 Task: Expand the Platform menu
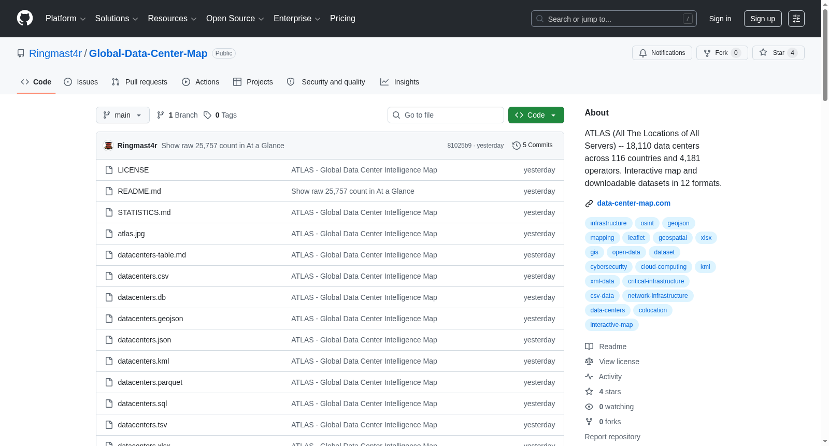66,19
